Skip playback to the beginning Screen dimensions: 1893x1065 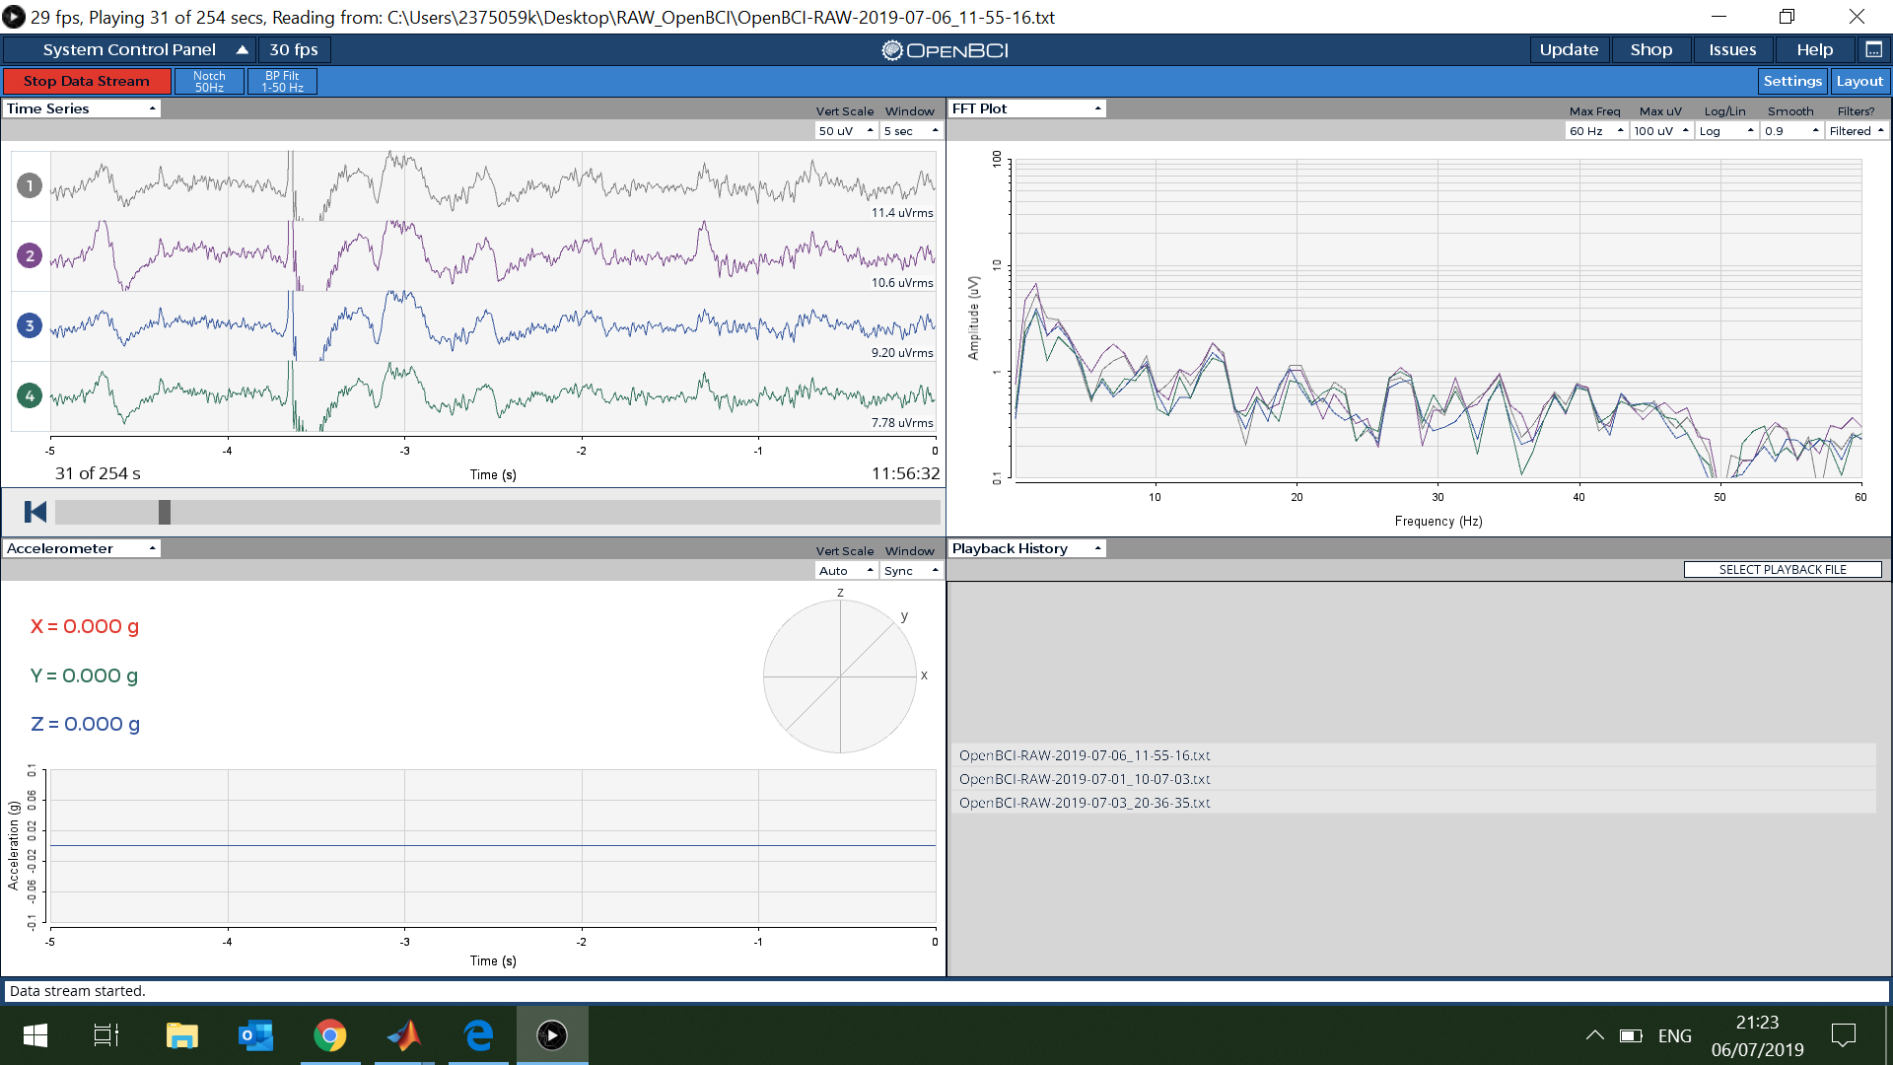click(x=35, y=512)
